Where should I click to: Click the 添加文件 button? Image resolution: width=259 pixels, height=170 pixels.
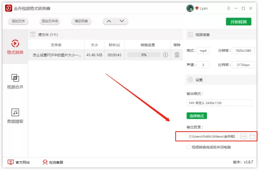click(x=18, y=21)
